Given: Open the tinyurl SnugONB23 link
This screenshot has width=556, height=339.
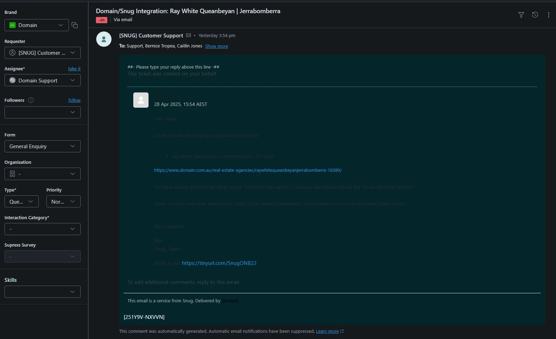Looking at the screenshot, I should [219, 263].
